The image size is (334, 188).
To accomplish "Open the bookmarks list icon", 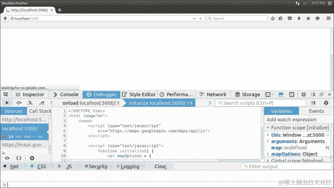I will [281, 18].
